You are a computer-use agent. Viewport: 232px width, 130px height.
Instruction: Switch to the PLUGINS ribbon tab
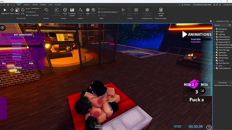pyautogui.click(x=58, y=5)
